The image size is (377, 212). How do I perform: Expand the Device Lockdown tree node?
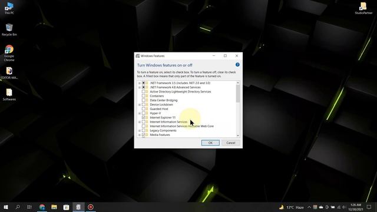[140, 105]
